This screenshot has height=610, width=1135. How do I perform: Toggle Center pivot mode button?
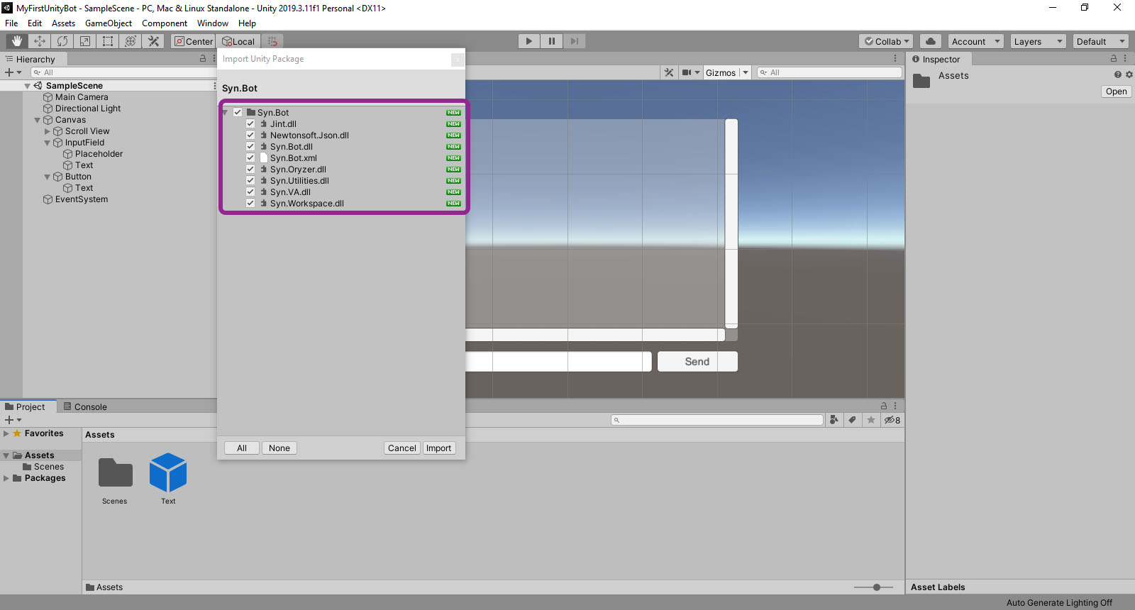194,41
